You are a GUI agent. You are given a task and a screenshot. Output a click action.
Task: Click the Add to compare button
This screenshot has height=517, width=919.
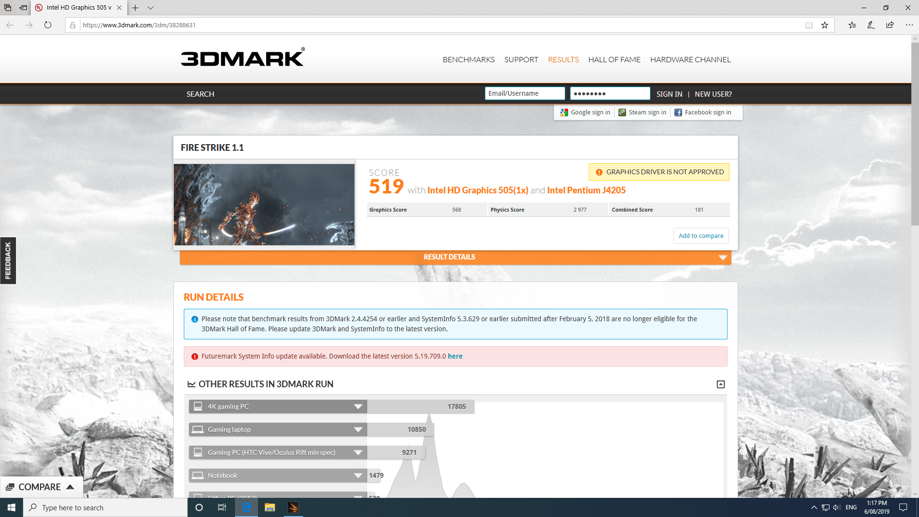(x=701, y=236)
